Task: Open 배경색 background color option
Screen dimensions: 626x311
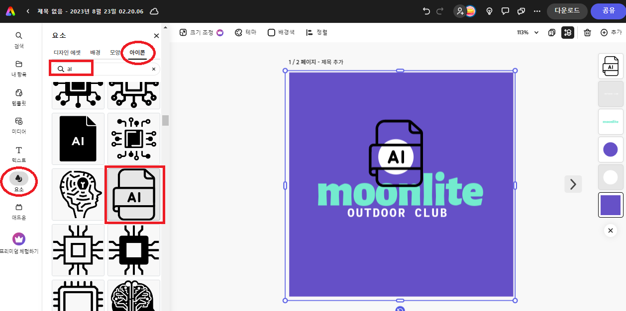Action: click(x=281, y=32)
